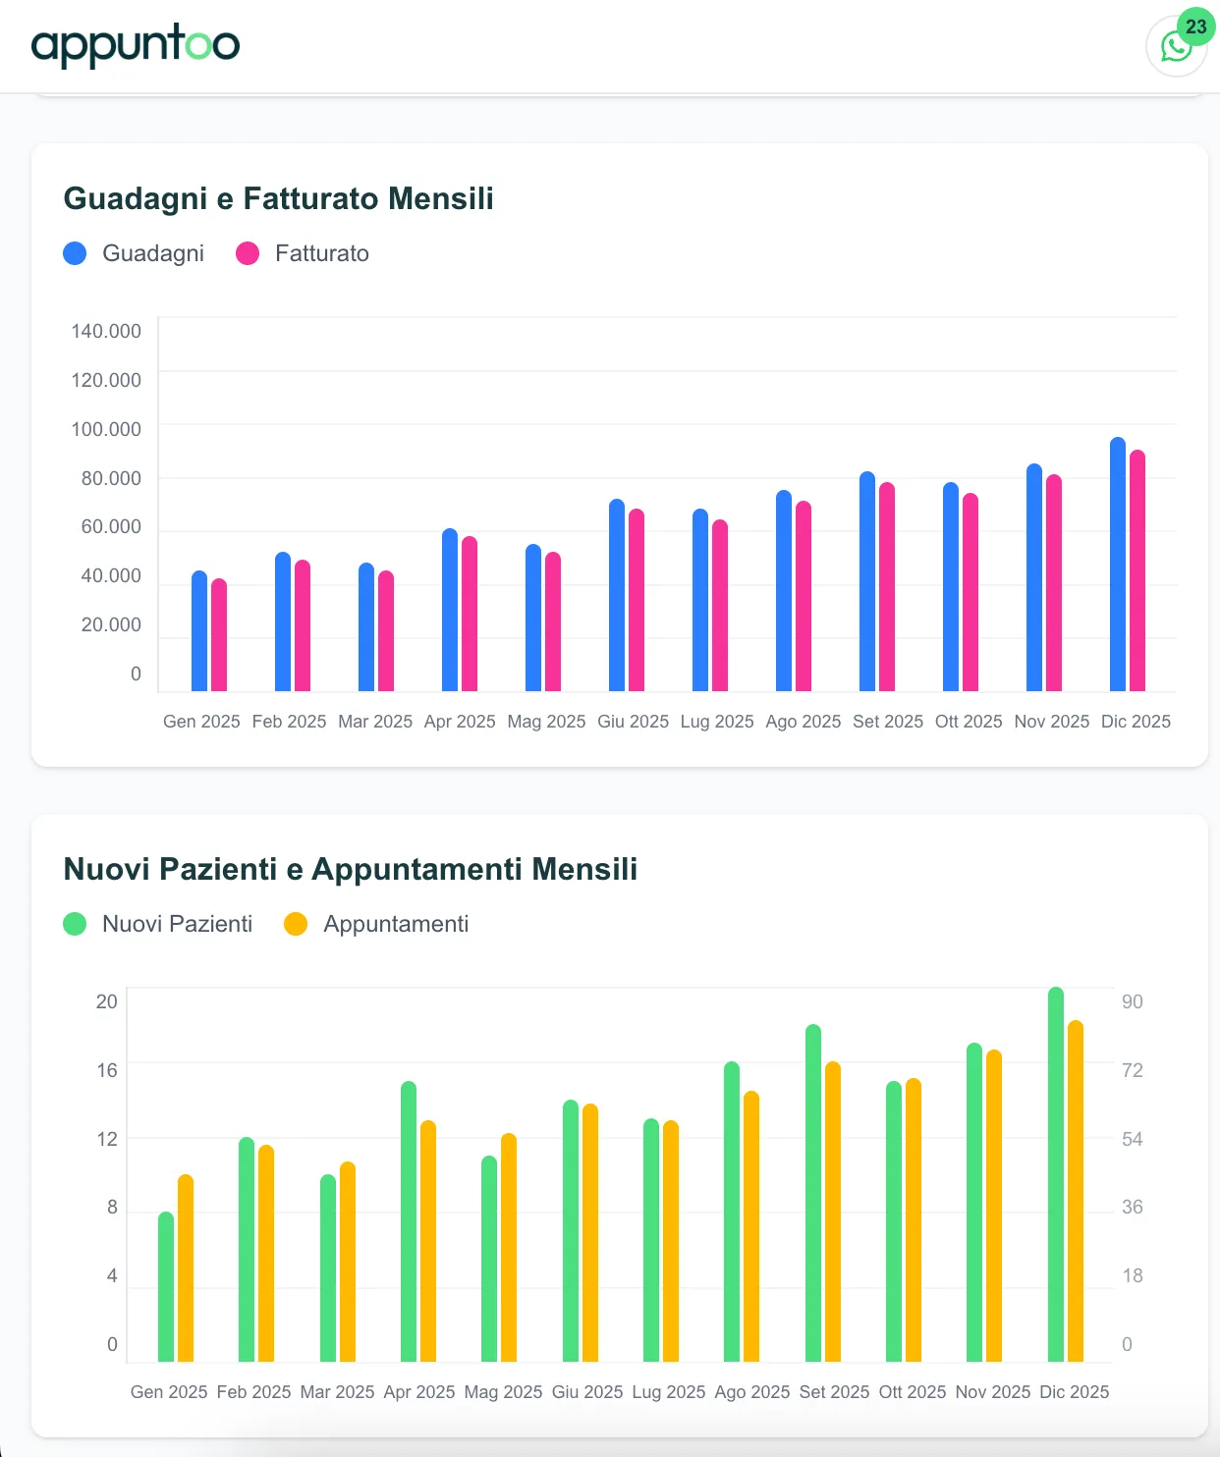1220x1457 pixels.
Task: Toggle the Fatturato series visibility
Action: (303, 252)
